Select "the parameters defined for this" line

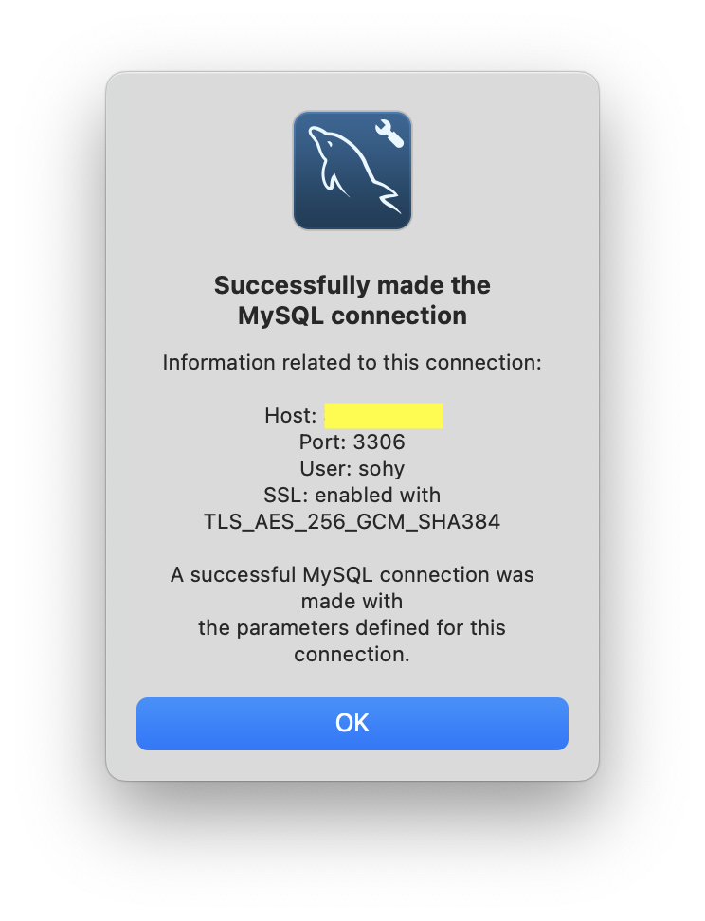[352, 627]
